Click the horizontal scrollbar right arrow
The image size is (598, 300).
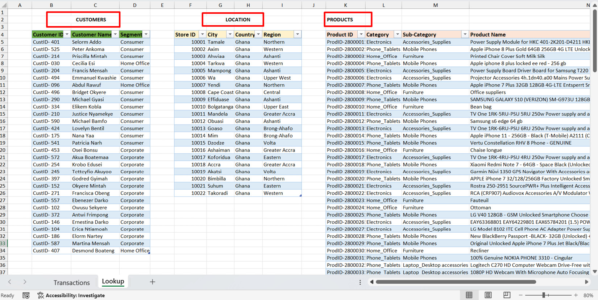click(x=587, y=282)
